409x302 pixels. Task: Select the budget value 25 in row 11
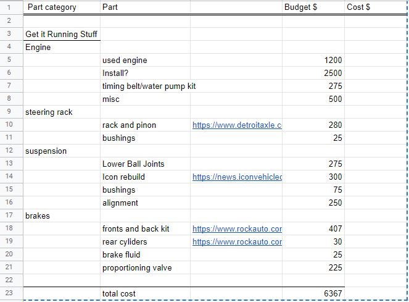(x=313, y=138)
